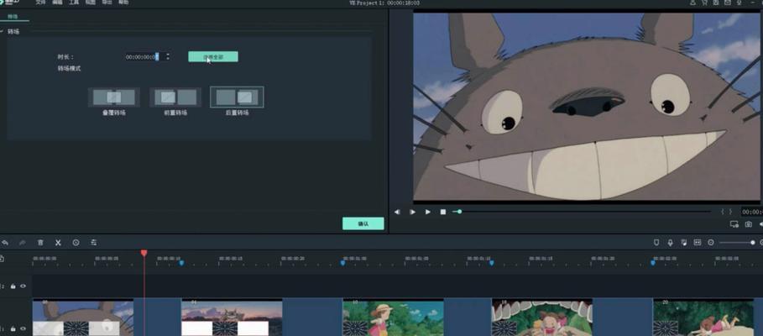Viewport: 763px width, 336px height.
Task: Select the first Totoro face clip thumbnail
Action: point(83,318)
